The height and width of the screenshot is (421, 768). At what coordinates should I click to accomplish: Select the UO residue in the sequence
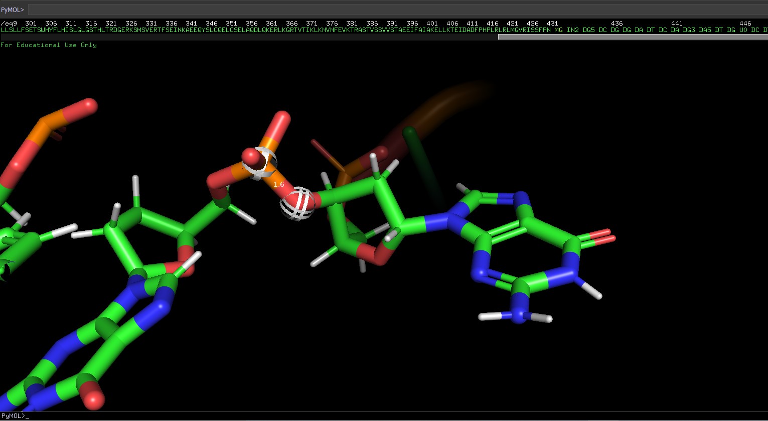743,30
